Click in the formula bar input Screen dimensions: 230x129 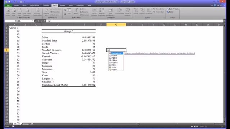pyautogui.click(x=135, y=21)
